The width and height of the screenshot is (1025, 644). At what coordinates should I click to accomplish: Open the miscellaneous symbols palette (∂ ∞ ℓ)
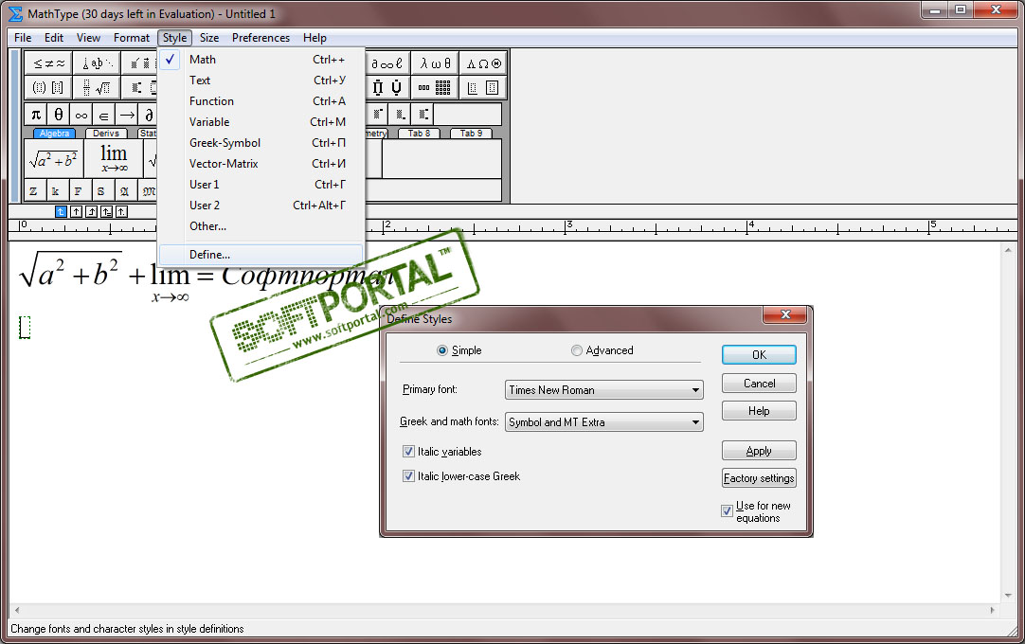387,63
